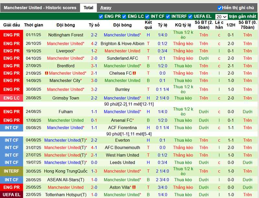Click Grimsby Town team name
Viewport: 259px width, 198px height.
pyautogui.click(x=66, y=98)
